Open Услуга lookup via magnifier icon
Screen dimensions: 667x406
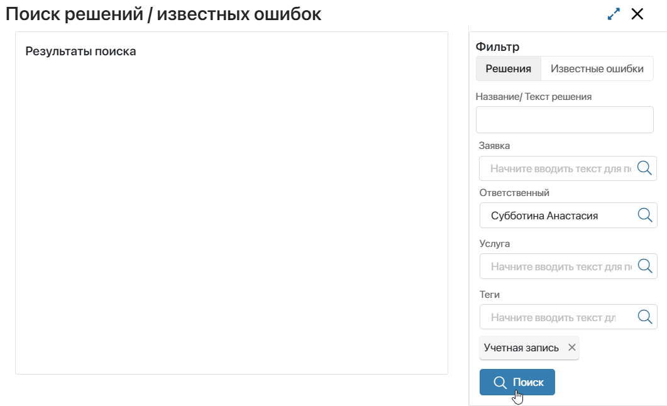coord(645,266)
